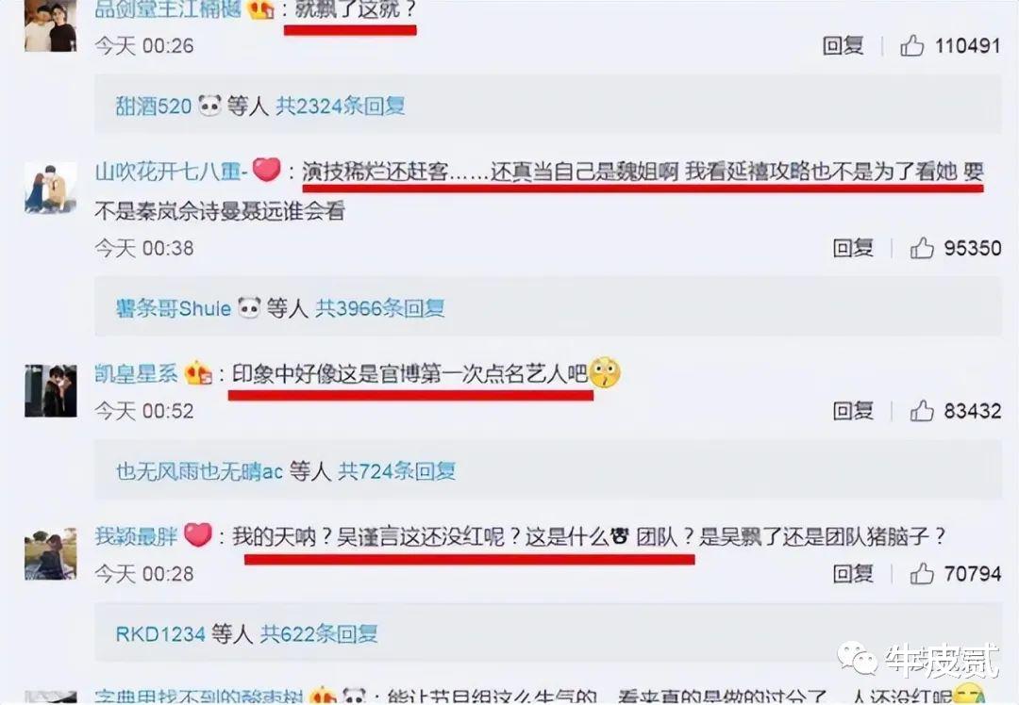Click the red heart beside 我颖最胖
The height and width of the screenshot is (705, 1019).
click(198, 535)
